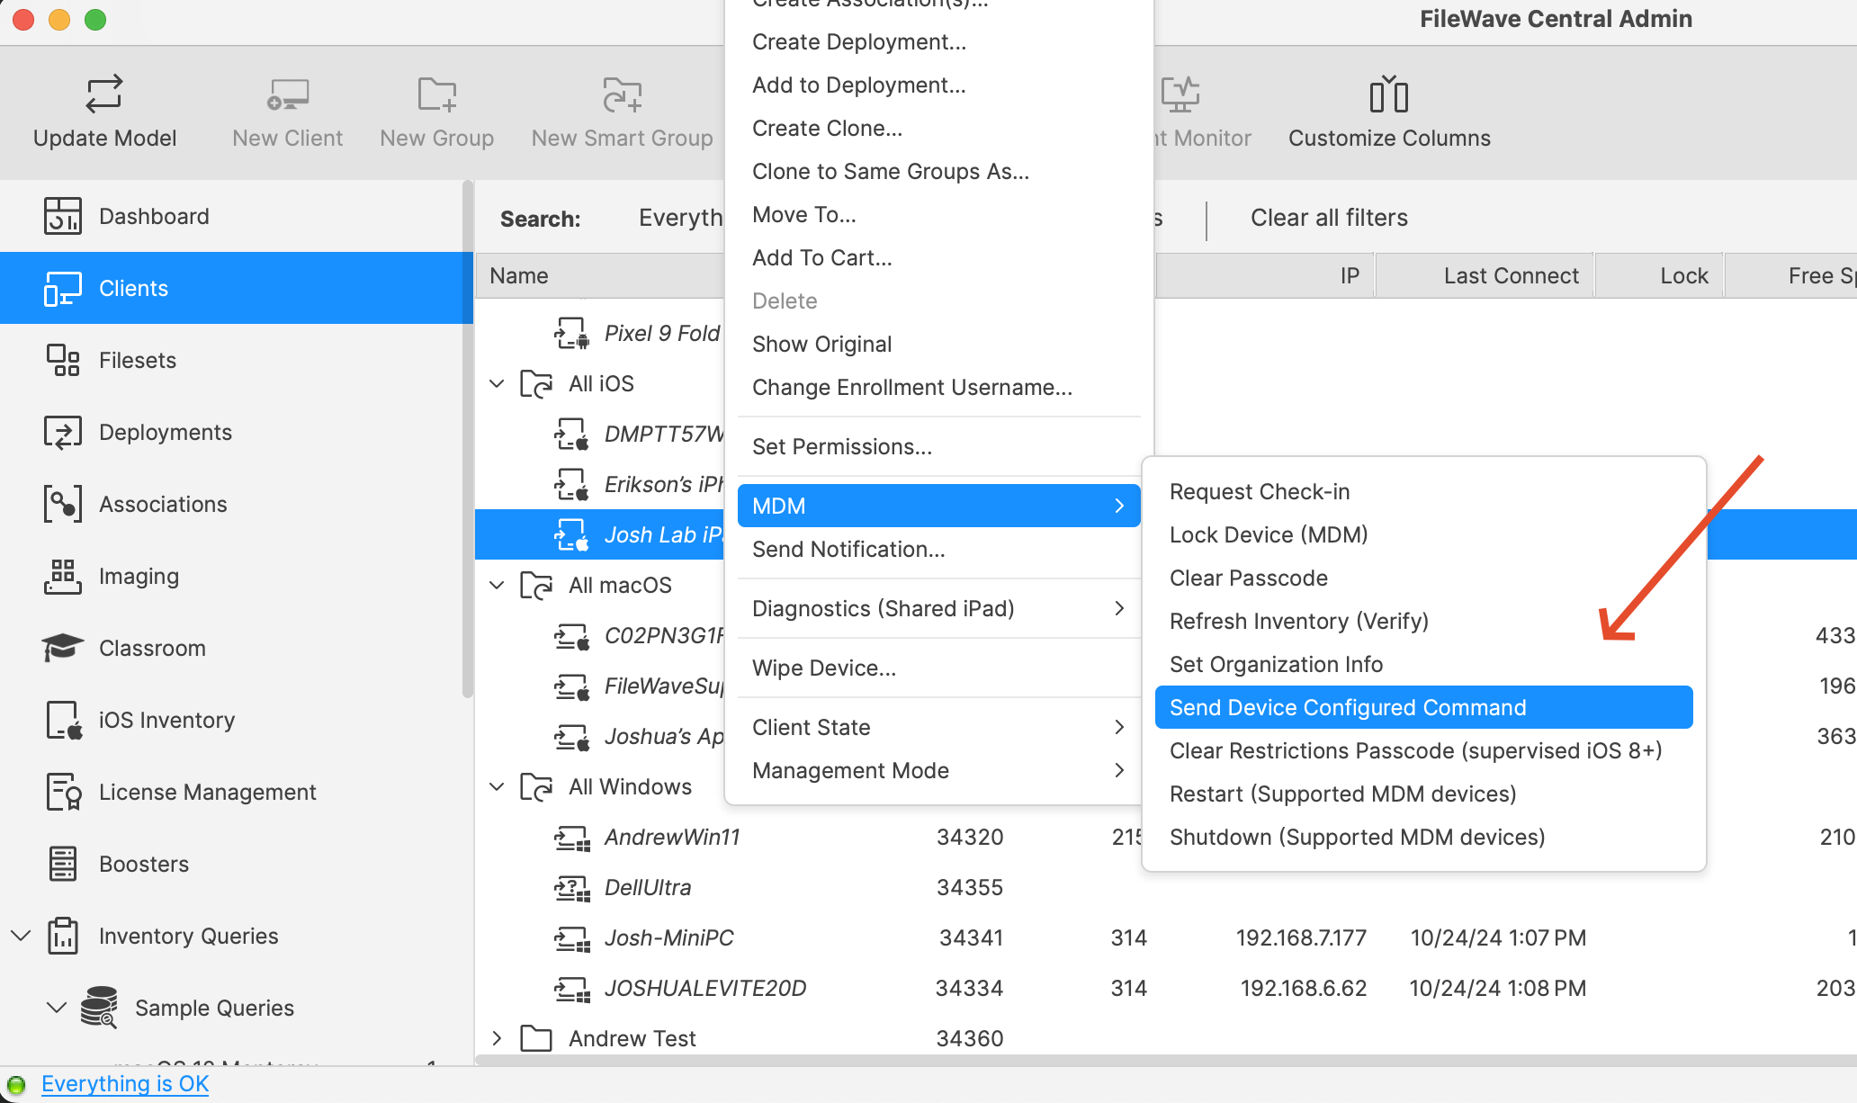Sort by the Name column header

600,276
